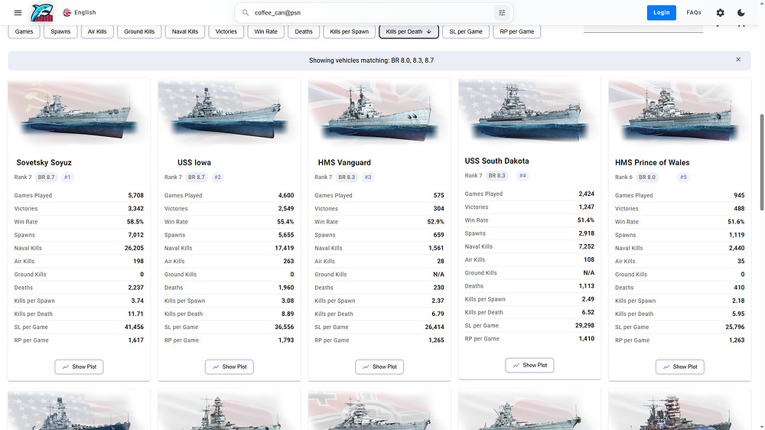The width and height of the screenshot is (765, 430).
Task: Click the BR 8.7 chip on Sovetsky Soyuz
Action: click(47, 178)
